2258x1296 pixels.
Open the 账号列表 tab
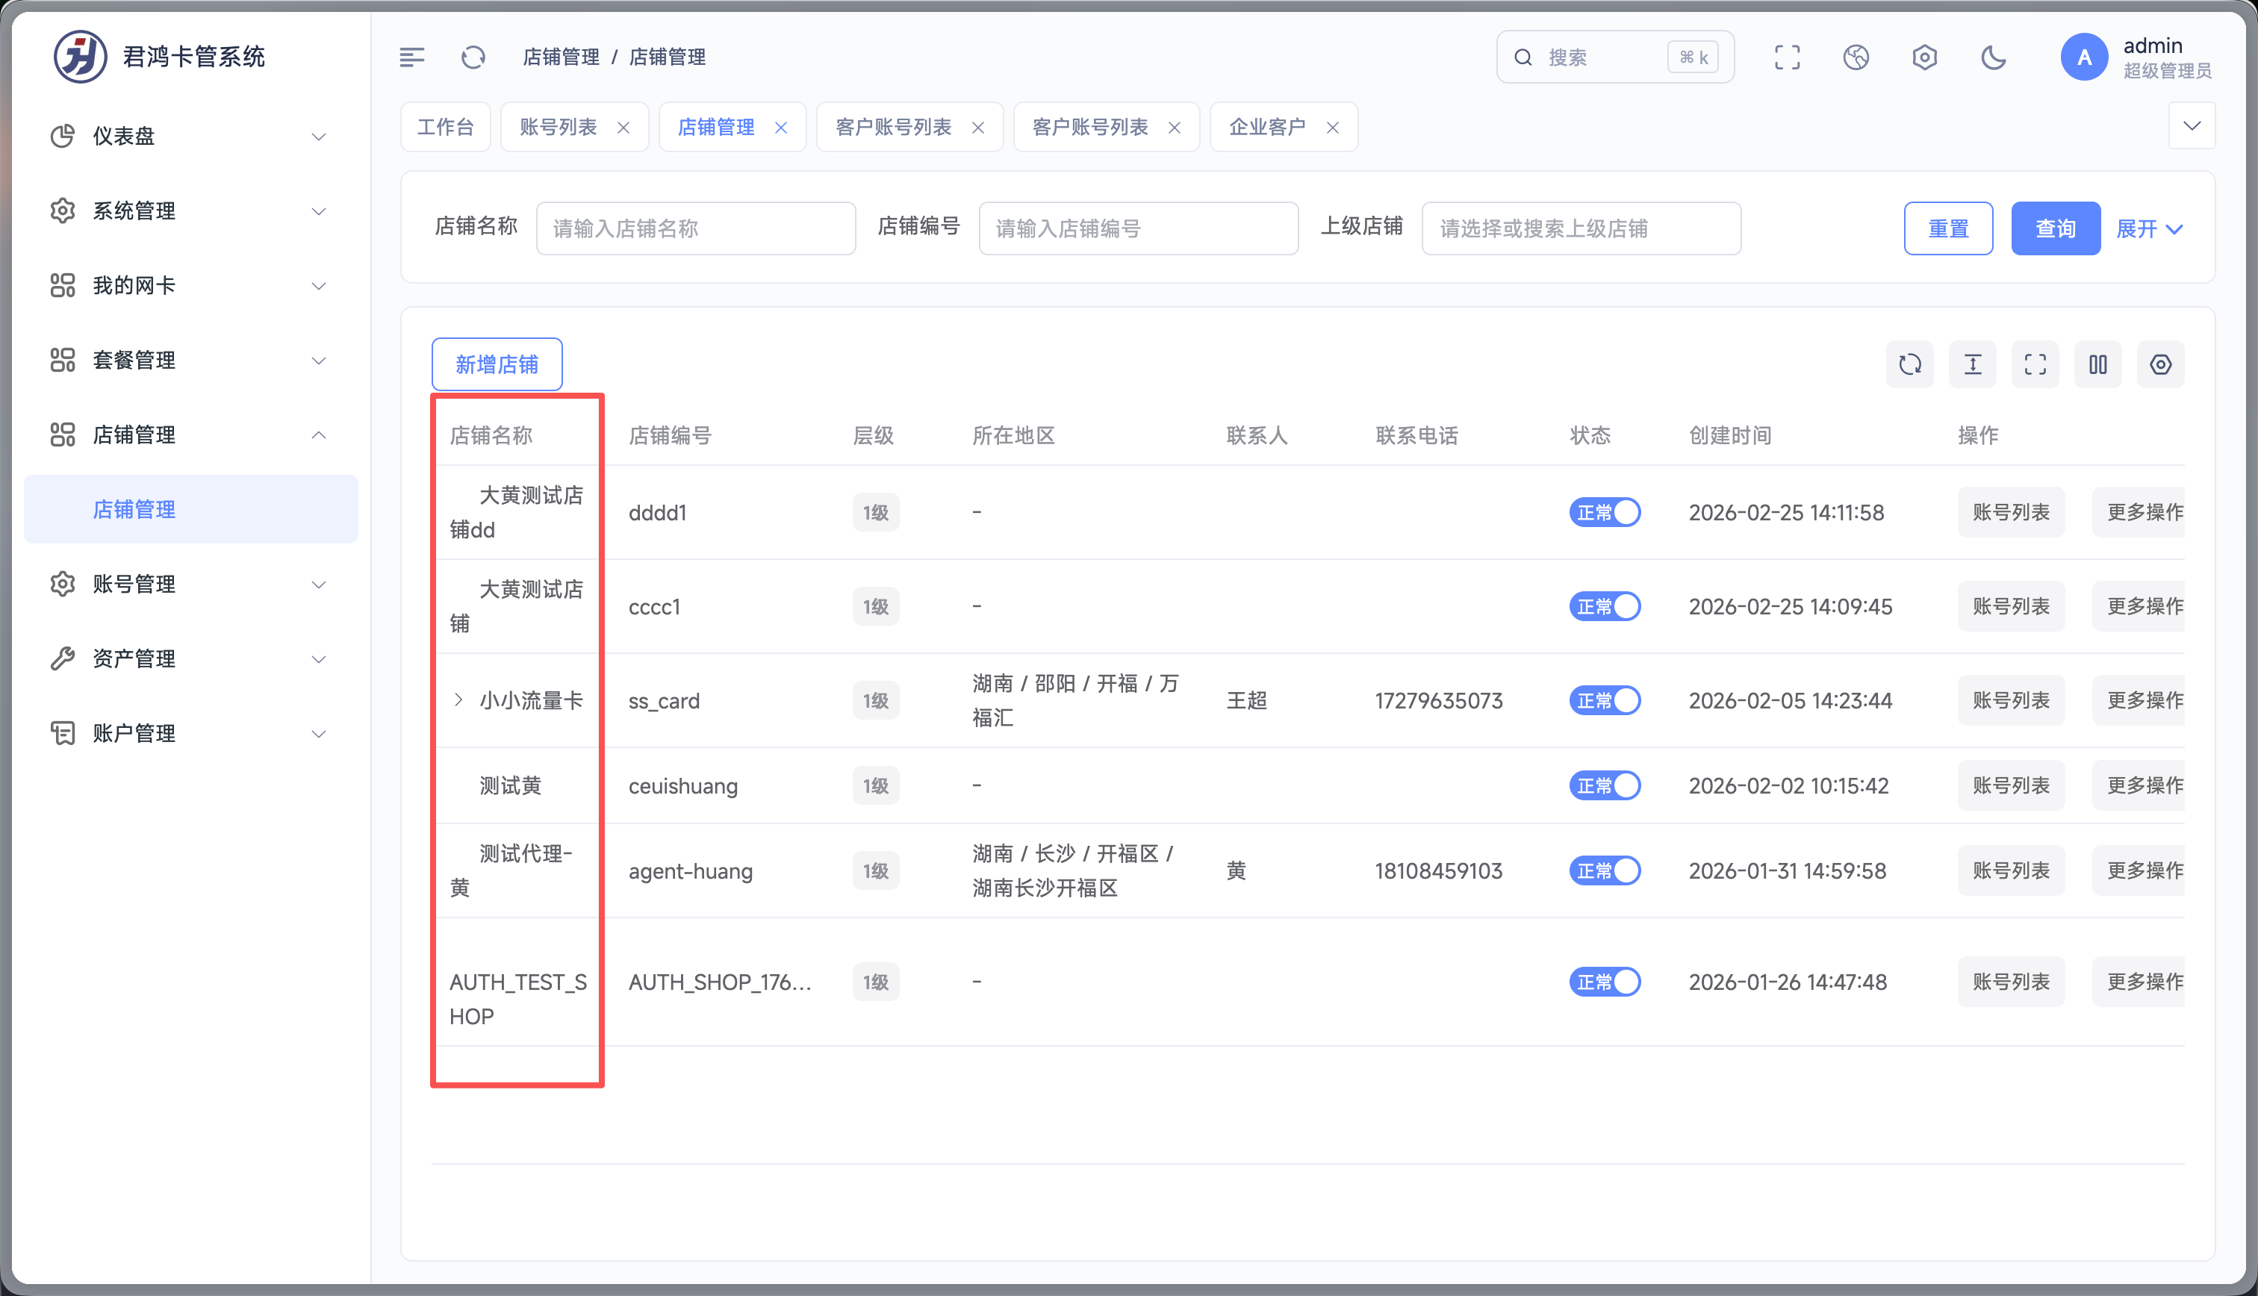coord(558,127)
